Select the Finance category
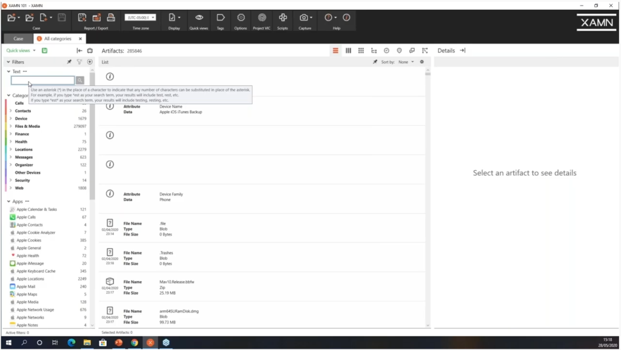Screen dimensions: 621x350 [x=22, y=134]
